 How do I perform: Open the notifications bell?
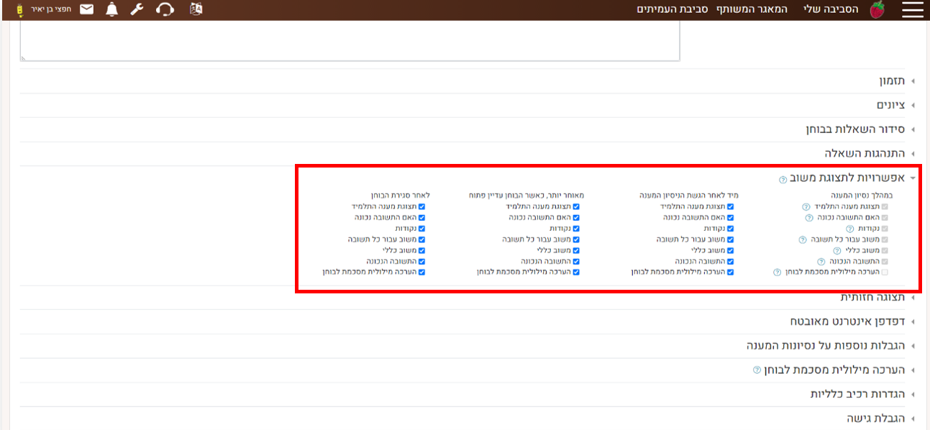(x=111, y=9)
